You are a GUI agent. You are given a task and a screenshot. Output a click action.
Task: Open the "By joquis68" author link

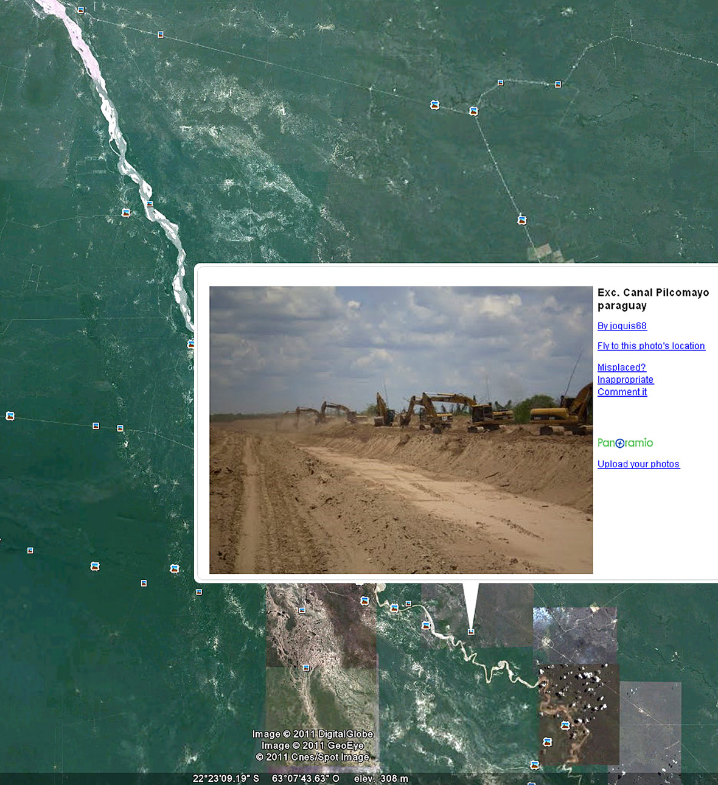[621, 326]
